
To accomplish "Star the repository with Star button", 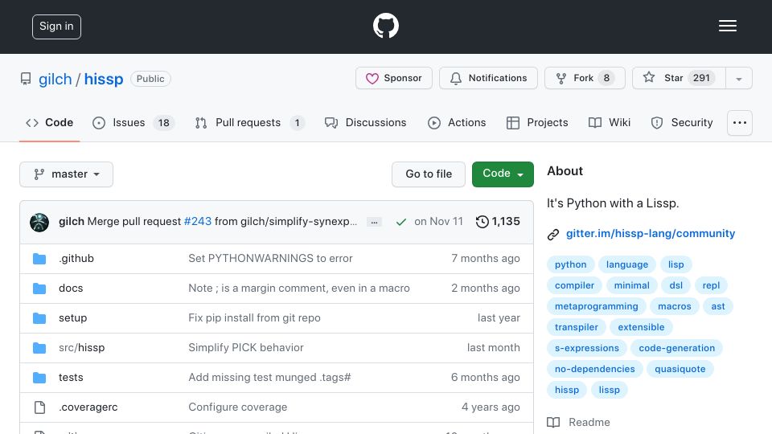I will pyautogui.click(x=679, y=78).
